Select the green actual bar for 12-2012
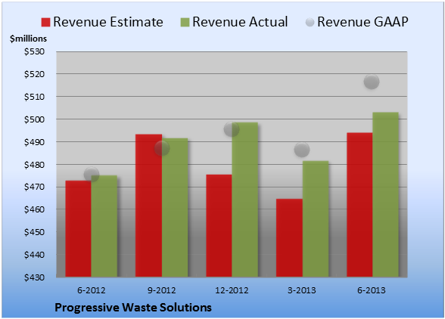Viewport: 445px width, 319px height. pos(245,200)
